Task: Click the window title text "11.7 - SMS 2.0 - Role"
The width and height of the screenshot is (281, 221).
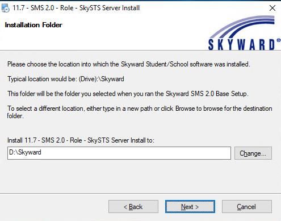Action: (x=43, y=8)
